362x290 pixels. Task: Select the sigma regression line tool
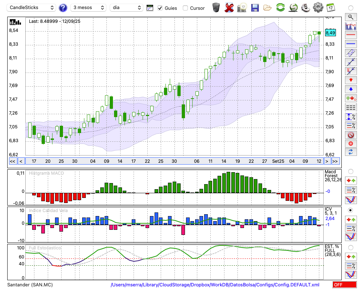coord(351,71)
